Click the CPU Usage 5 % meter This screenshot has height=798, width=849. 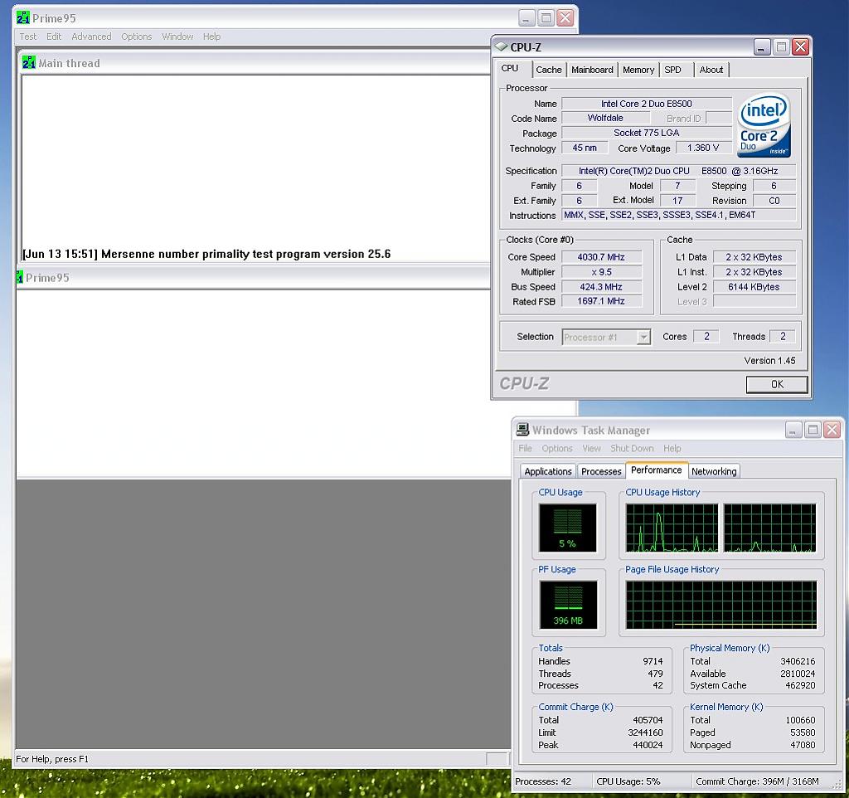(567, 527)
